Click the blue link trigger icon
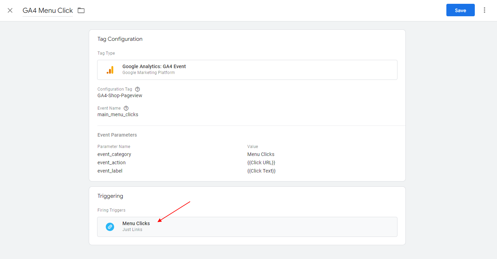Screen dimensions: 497x259 coord(110,227)
